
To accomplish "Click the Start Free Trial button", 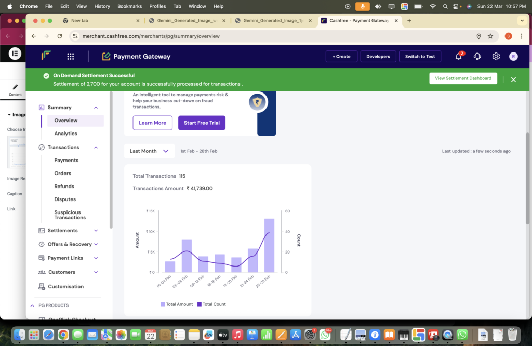I will (202, 123).
